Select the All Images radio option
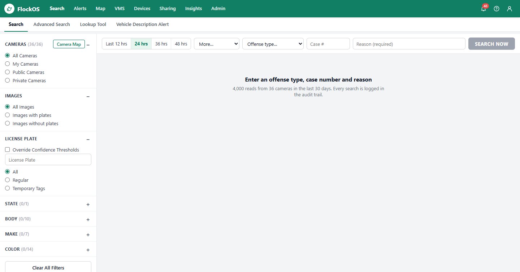This screenshot has width=520, height=272. tap(7, 107)
